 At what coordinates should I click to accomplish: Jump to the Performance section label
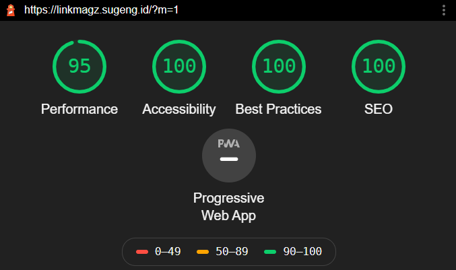pyautogui.click(x=79, y=109)
